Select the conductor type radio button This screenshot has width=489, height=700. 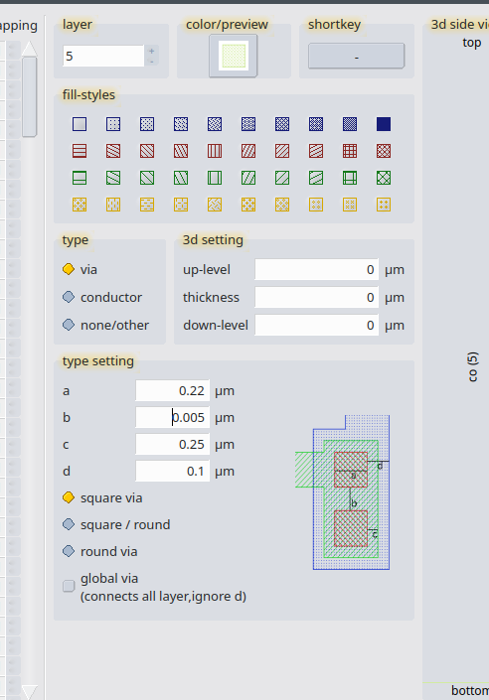(69, 297)
